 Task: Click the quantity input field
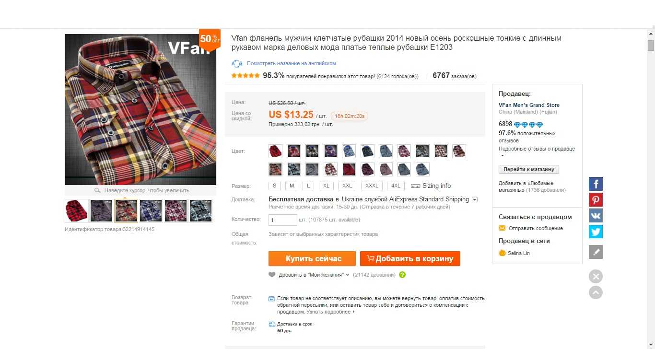[283, 220]
